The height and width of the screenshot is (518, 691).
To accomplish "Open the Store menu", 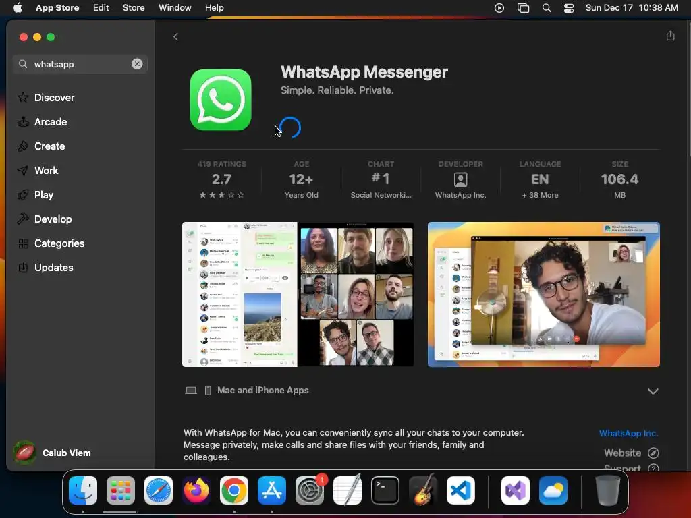I will 134,7.
